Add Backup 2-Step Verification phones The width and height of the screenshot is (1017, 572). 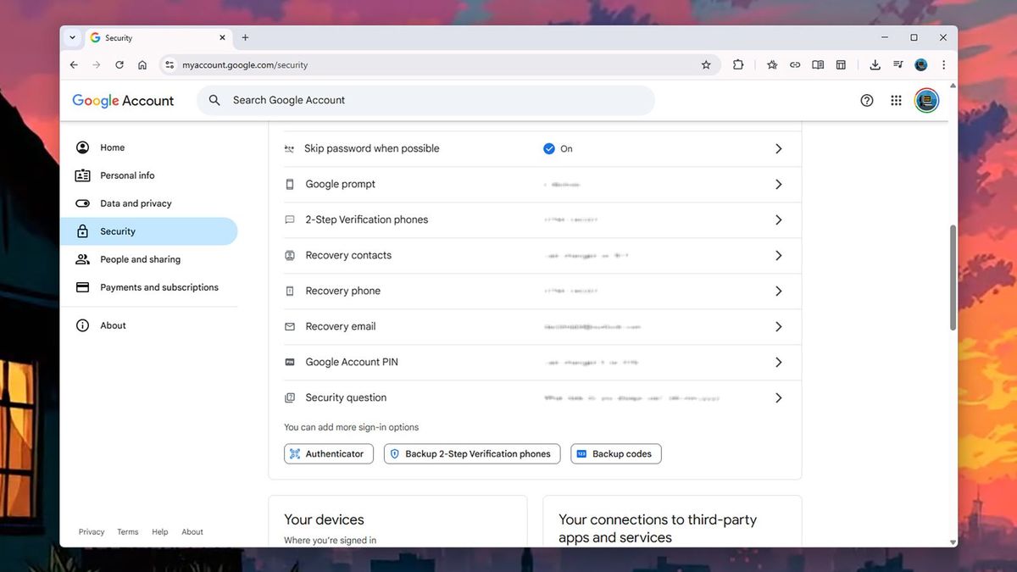click(472, 454)
